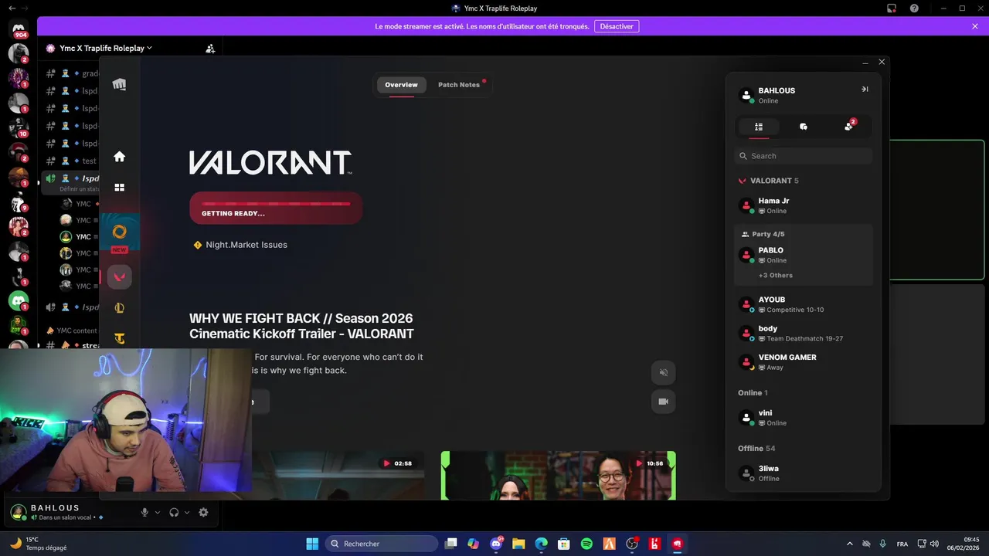Expand the +3 Others party members
The width and height of the screenshot is (989, 556).
(775, 276)
